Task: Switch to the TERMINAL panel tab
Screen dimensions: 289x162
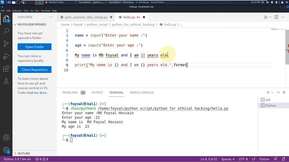Action: tap(117, 93)
